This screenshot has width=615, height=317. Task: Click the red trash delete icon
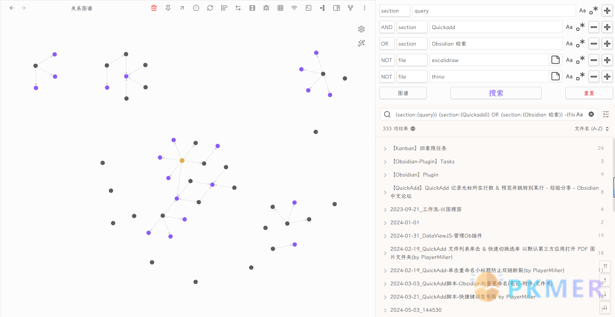(154, 8)
